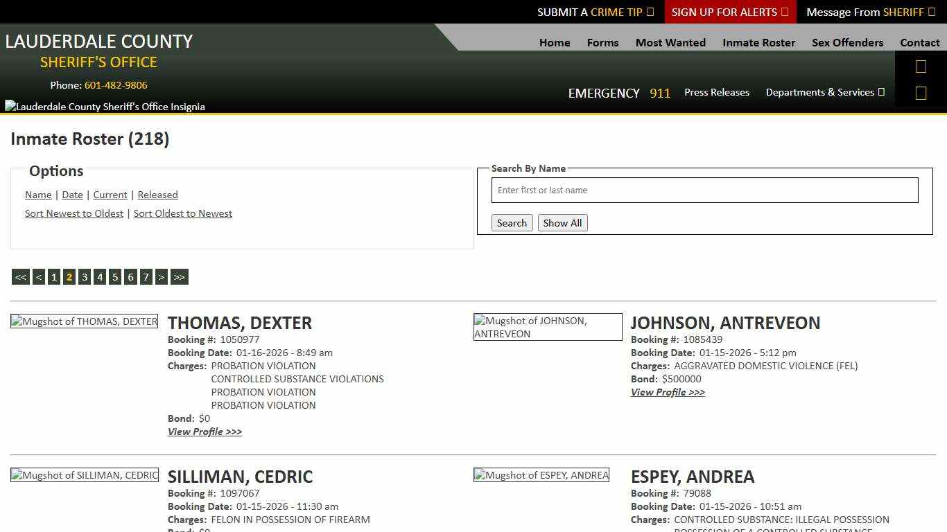View Antreveon Johnson's profile

[x=667, y=392]
